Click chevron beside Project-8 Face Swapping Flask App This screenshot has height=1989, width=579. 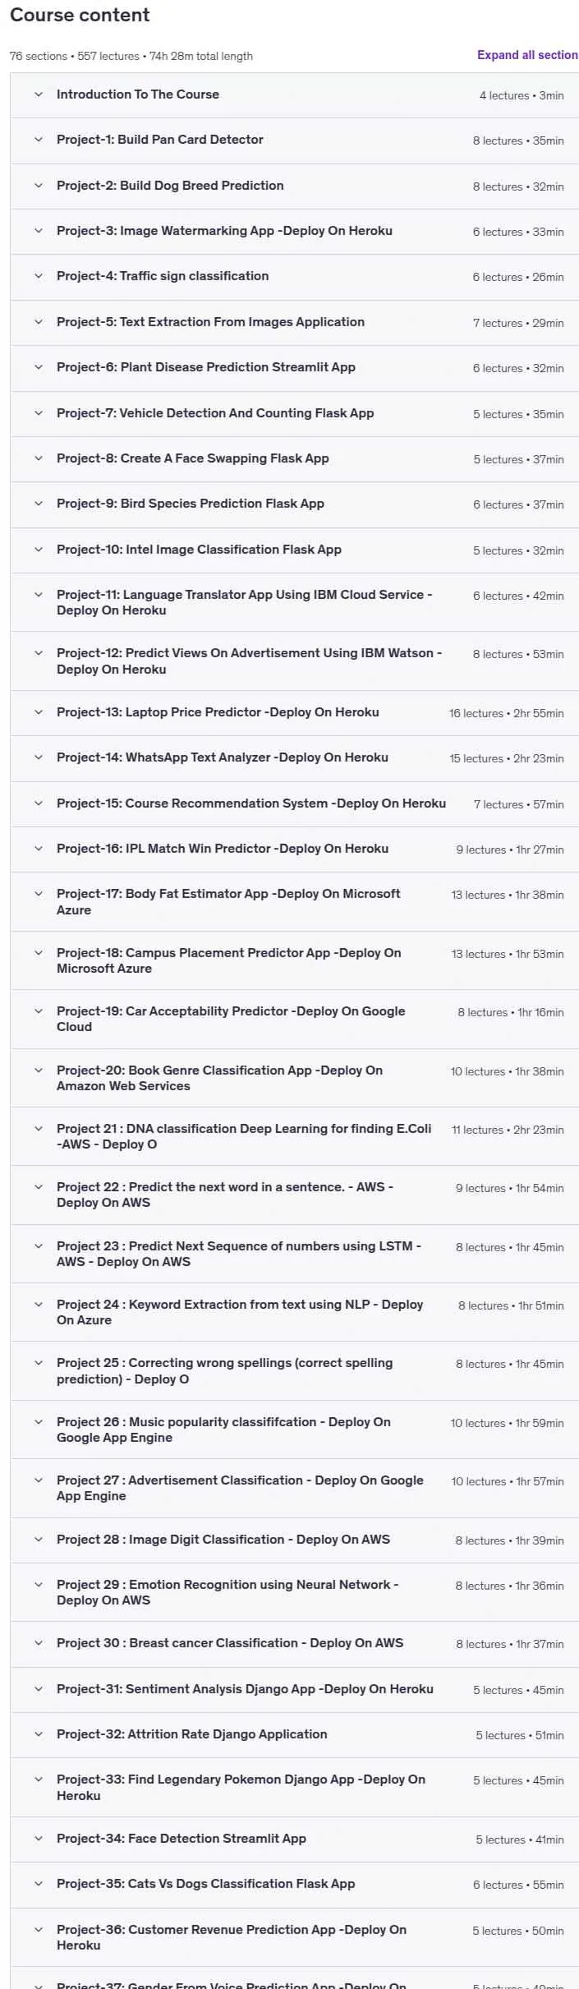coord(39,458)
